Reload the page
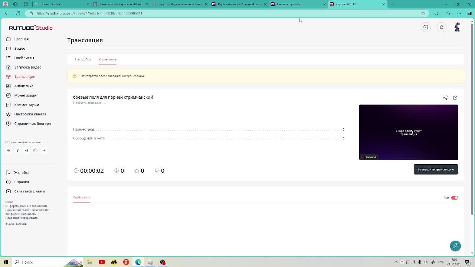This screenshot has height=267, width=475. point(17,13)
